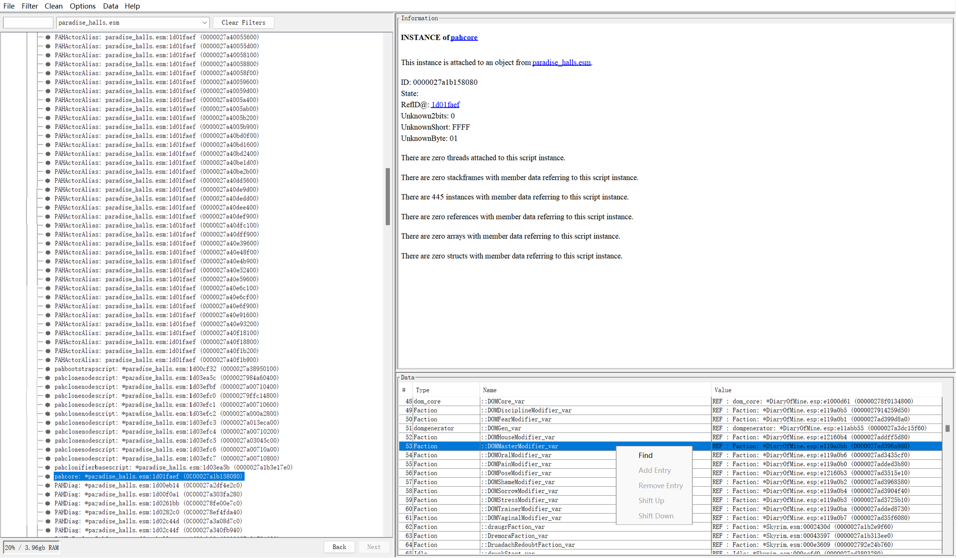Select PAHActorAlias 0000027a40f1b900 node
This screenshot has width=956, height=558.
[x=157, y=360]
